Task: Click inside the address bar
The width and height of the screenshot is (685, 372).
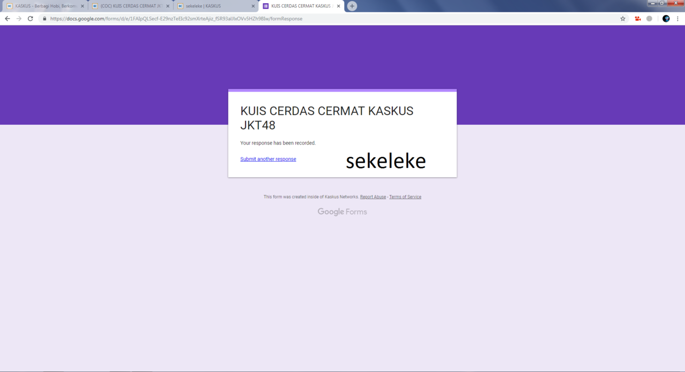Action: click(x=214, y=18)
